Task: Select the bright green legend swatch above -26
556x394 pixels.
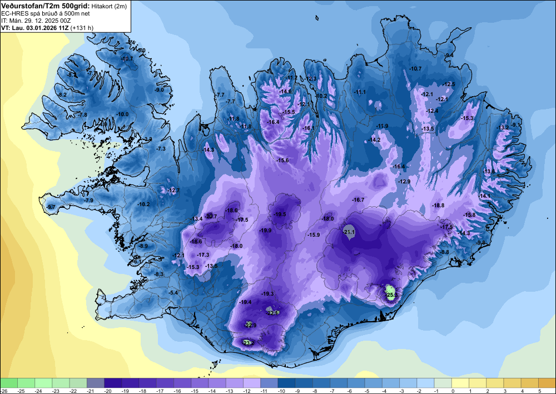Action: coord(8,383)
